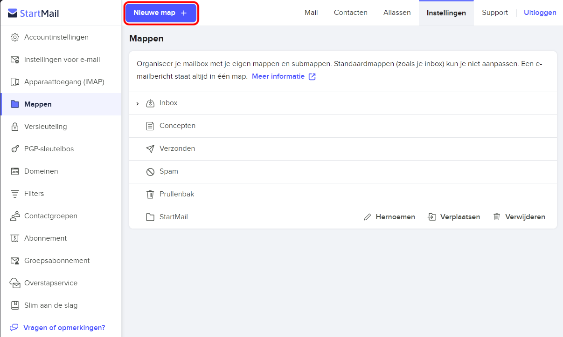Click the Apparaattoegang (IMAP) device icon

point(15,82)
